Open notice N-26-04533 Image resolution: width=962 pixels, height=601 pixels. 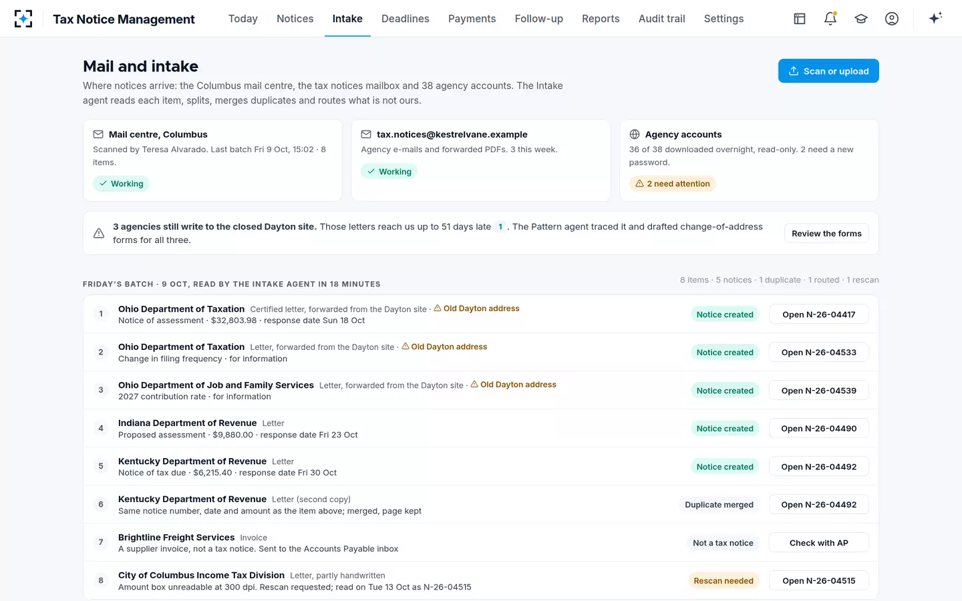pyautogui.click(x=819, y=353)
